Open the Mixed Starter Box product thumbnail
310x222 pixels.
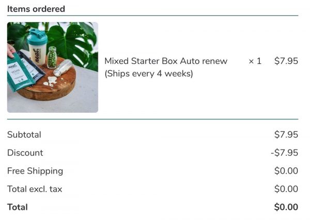(52, 67)
